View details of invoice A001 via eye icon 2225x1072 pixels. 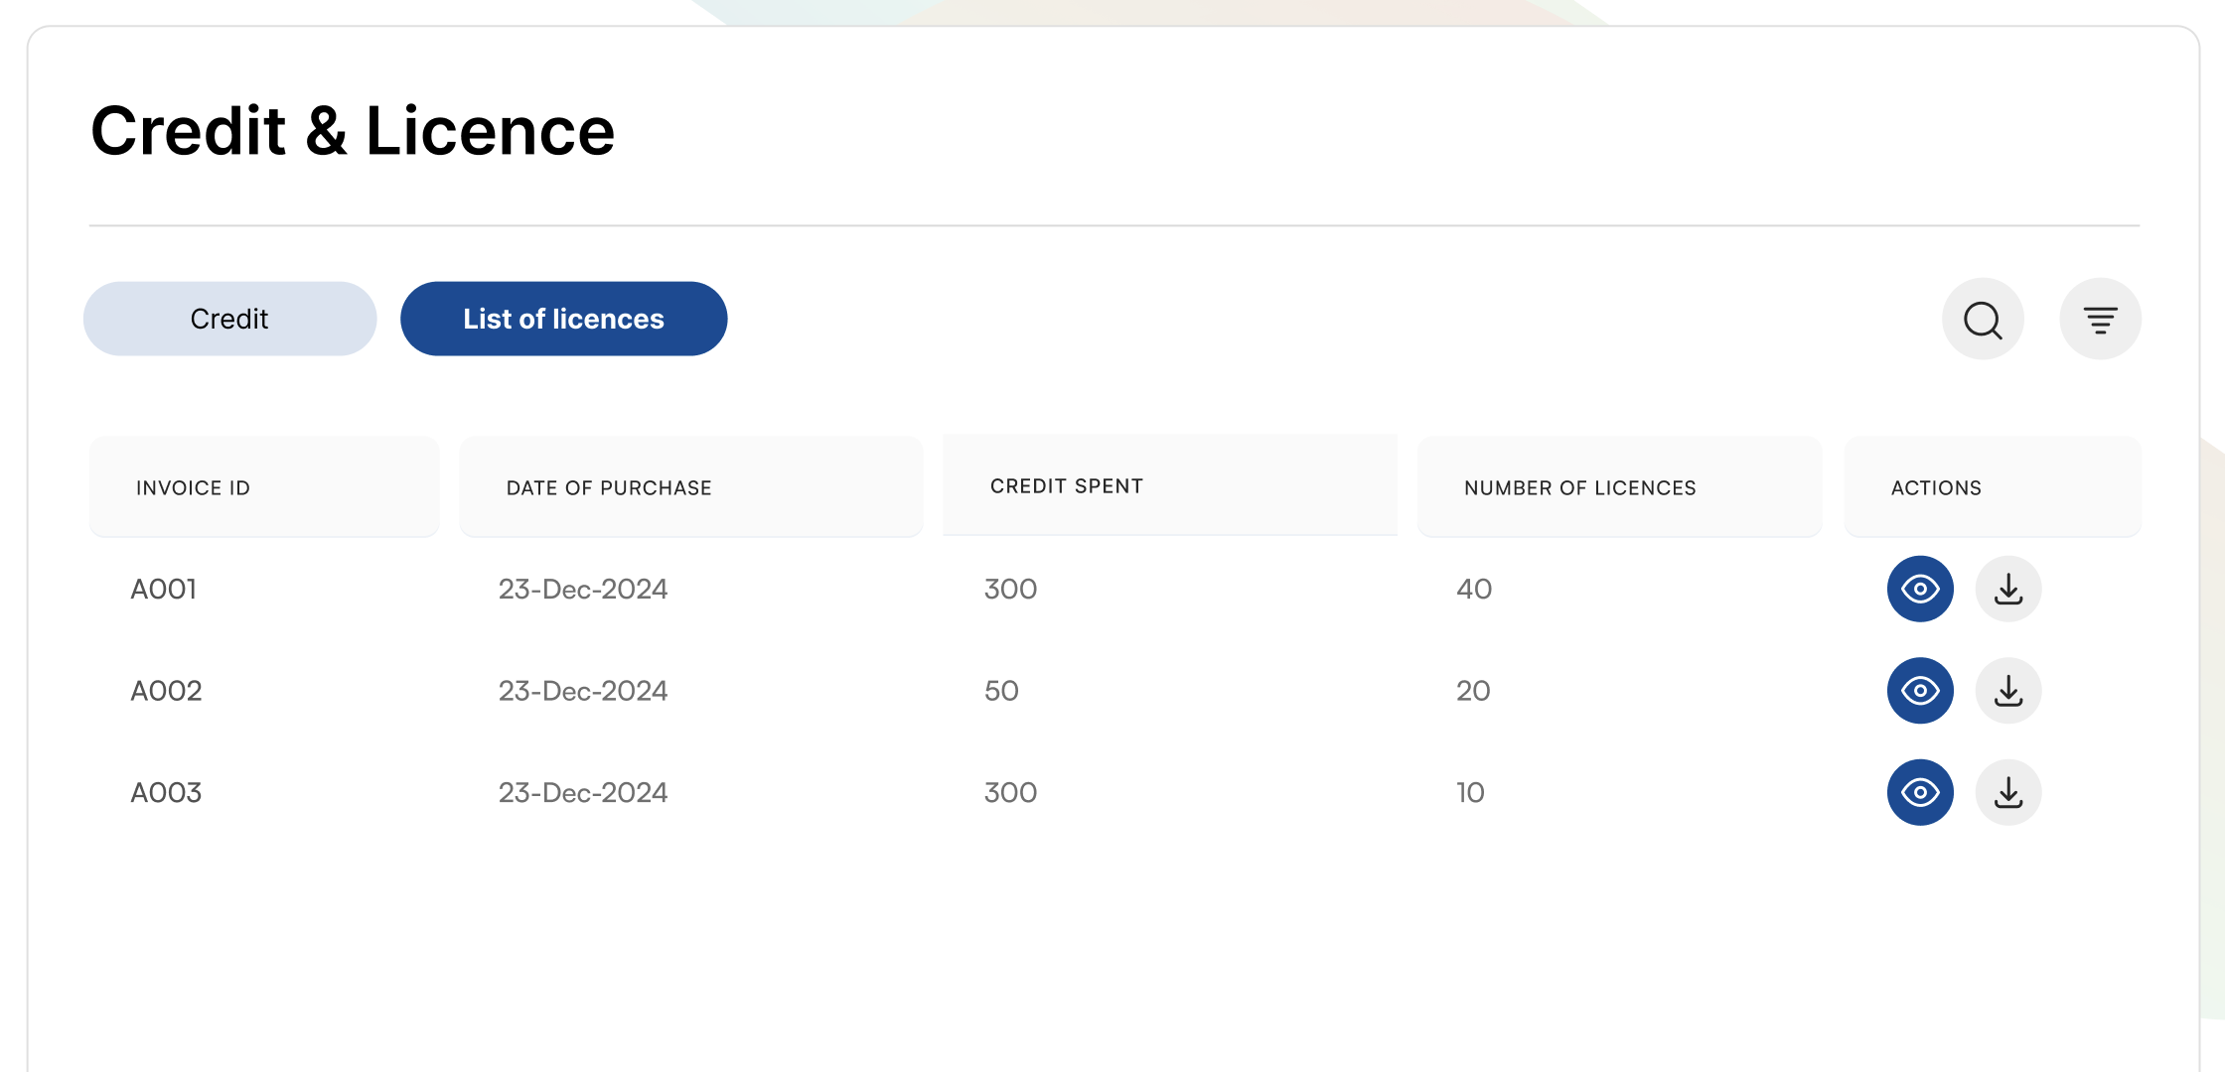click(1919, 589)
